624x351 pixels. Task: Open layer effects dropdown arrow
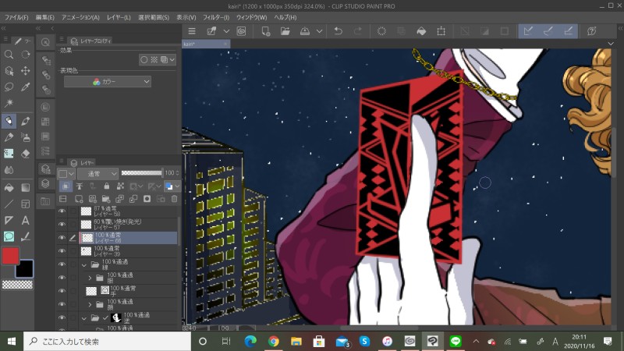(172, 60)
